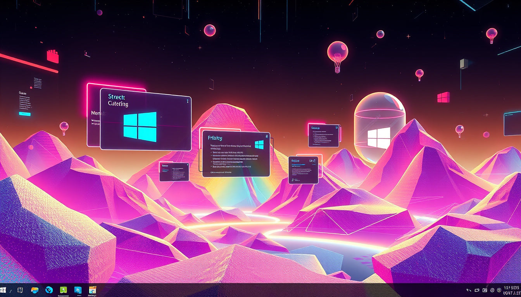Image resolution: width=521 pixels, height=297 pixels.
Task: Open the taskbar date and time display
Action: [x=512, y=290]
